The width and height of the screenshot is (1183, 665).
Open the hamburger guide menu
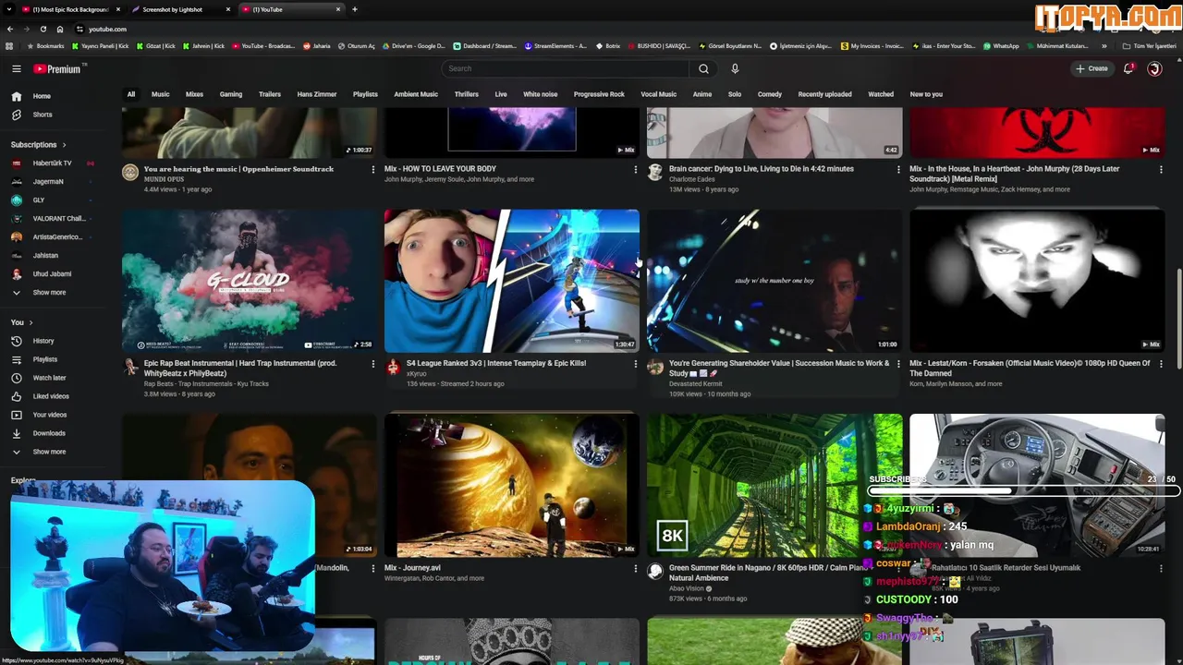(x=16, y=68)
